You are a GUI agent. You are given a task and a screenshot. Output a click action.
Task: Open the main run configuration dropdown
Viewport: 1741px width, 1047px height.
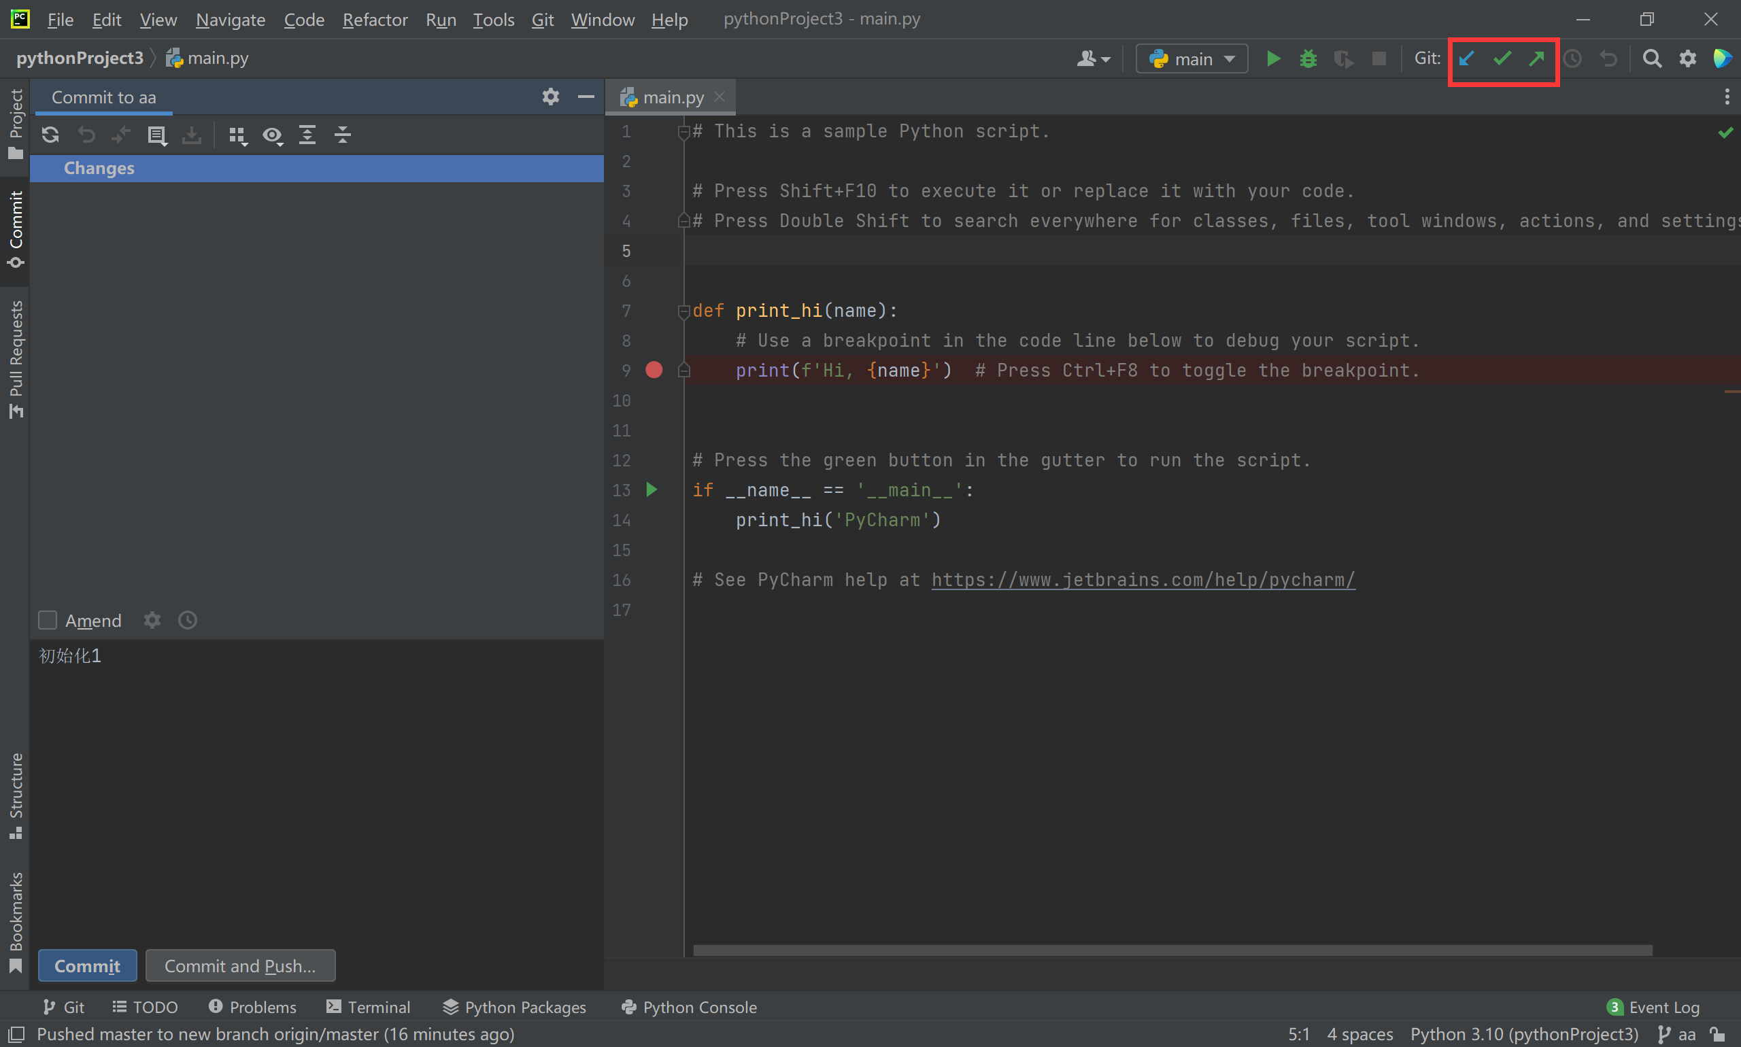pyautogui.click(x=1192, y=58)
